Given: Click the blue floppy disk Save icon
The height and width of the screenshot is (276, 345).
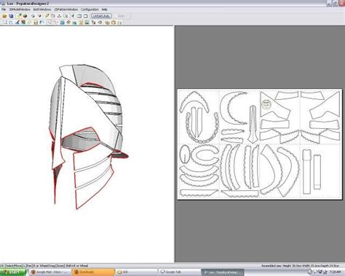Looking at the screenshot, I should tap(11, 16).
